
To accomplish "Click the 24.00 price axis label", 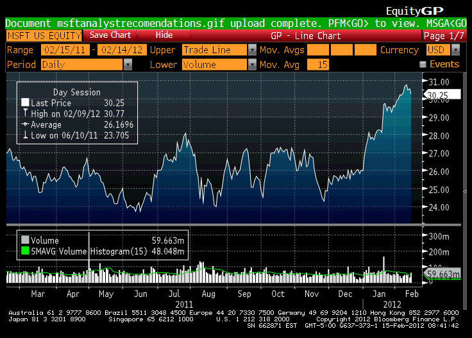I will click(439, 207).
